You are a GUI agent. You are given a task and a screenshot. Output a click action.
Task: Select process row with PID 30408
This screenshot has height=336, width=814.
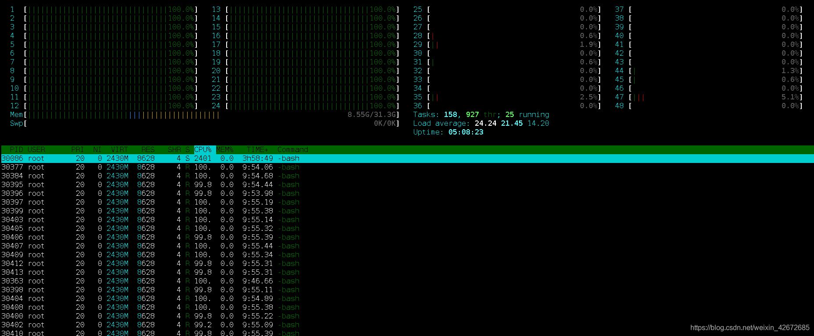click(x=407, y=308)
